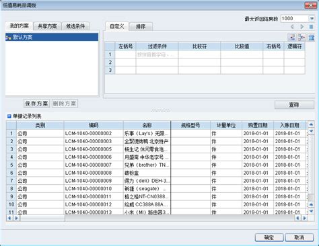Click the clear conditions icon beside the tree icon
Viewport: 319px width, 246px height.
pyautogui.click(x=311, y=37)
